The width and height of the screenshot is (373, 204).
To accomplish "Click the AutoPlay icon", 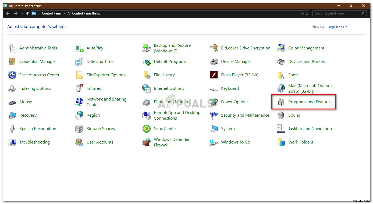I will pyautogui.click(x=79, y=48).
